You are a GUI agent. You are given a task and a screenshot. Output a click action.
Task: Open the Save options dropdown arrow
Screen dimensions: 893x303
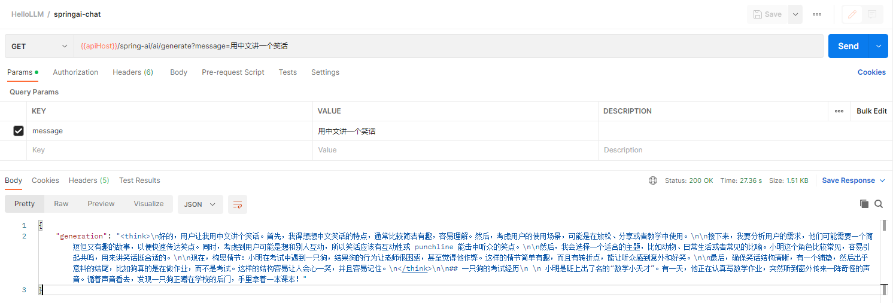tap(795, 14)
